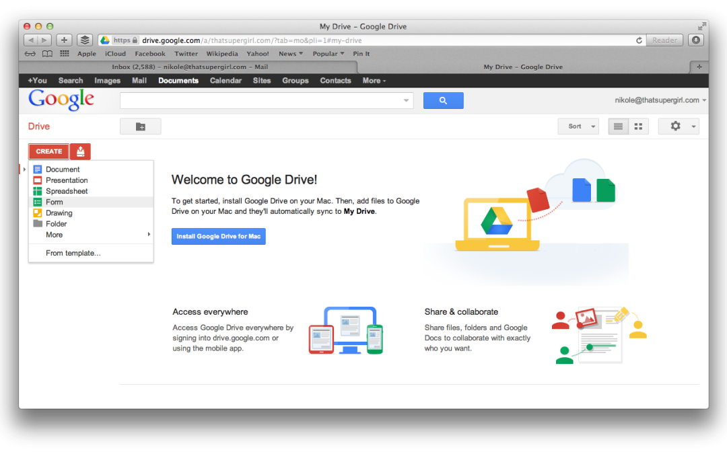
Task: Open the Popular bookmarks dropdown
Action: pyautogui.click(x=328, y=54)
